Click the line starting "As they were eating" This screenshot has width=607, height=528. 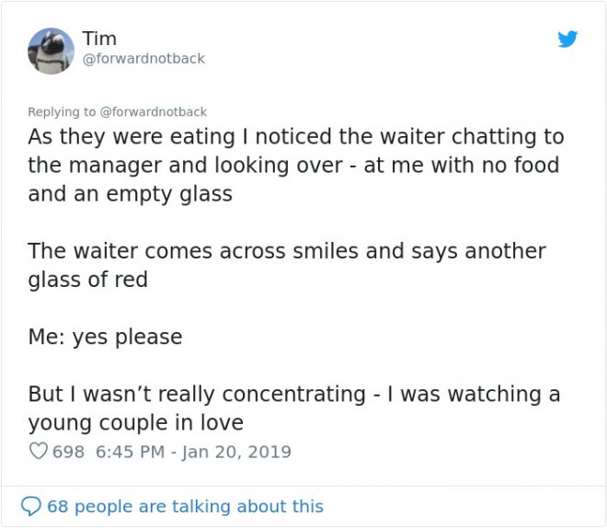[x=295, y=137]
